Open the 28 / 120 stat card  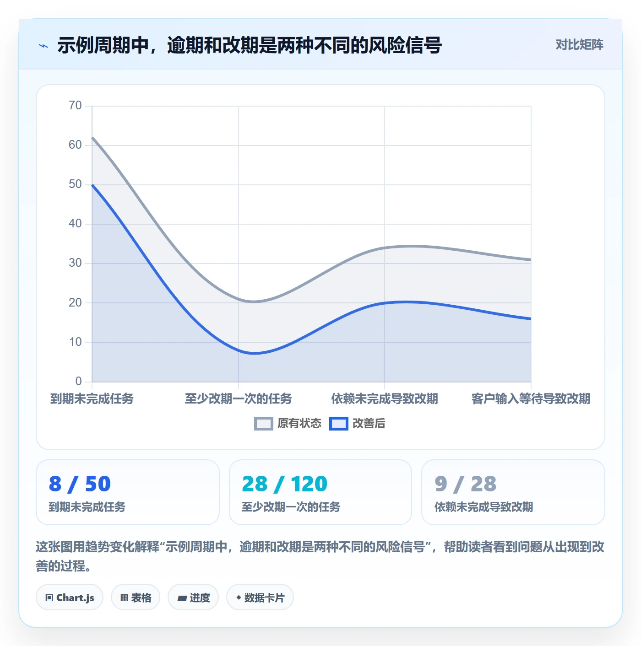[320, 492]
